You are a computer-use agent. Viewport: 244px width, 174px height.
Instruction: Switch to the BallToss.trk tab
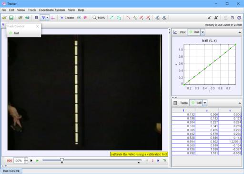pyautogui.click(x=11, y=171)
